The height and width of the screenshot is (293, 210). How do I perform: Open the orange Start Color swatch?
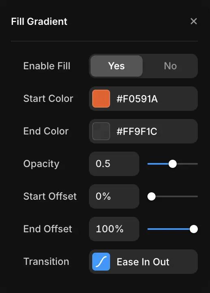point(101,99)
